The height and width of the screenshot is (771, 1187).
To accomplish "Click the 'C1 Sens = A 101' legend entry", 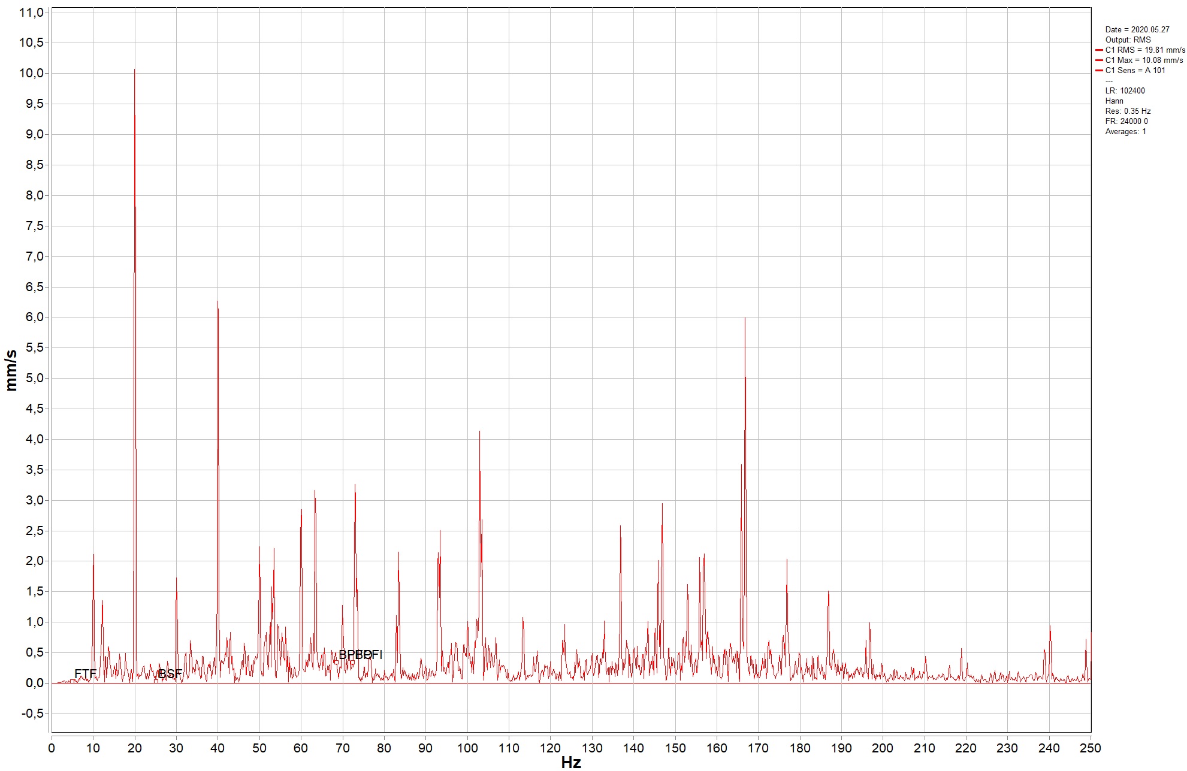I will 1135,70.
